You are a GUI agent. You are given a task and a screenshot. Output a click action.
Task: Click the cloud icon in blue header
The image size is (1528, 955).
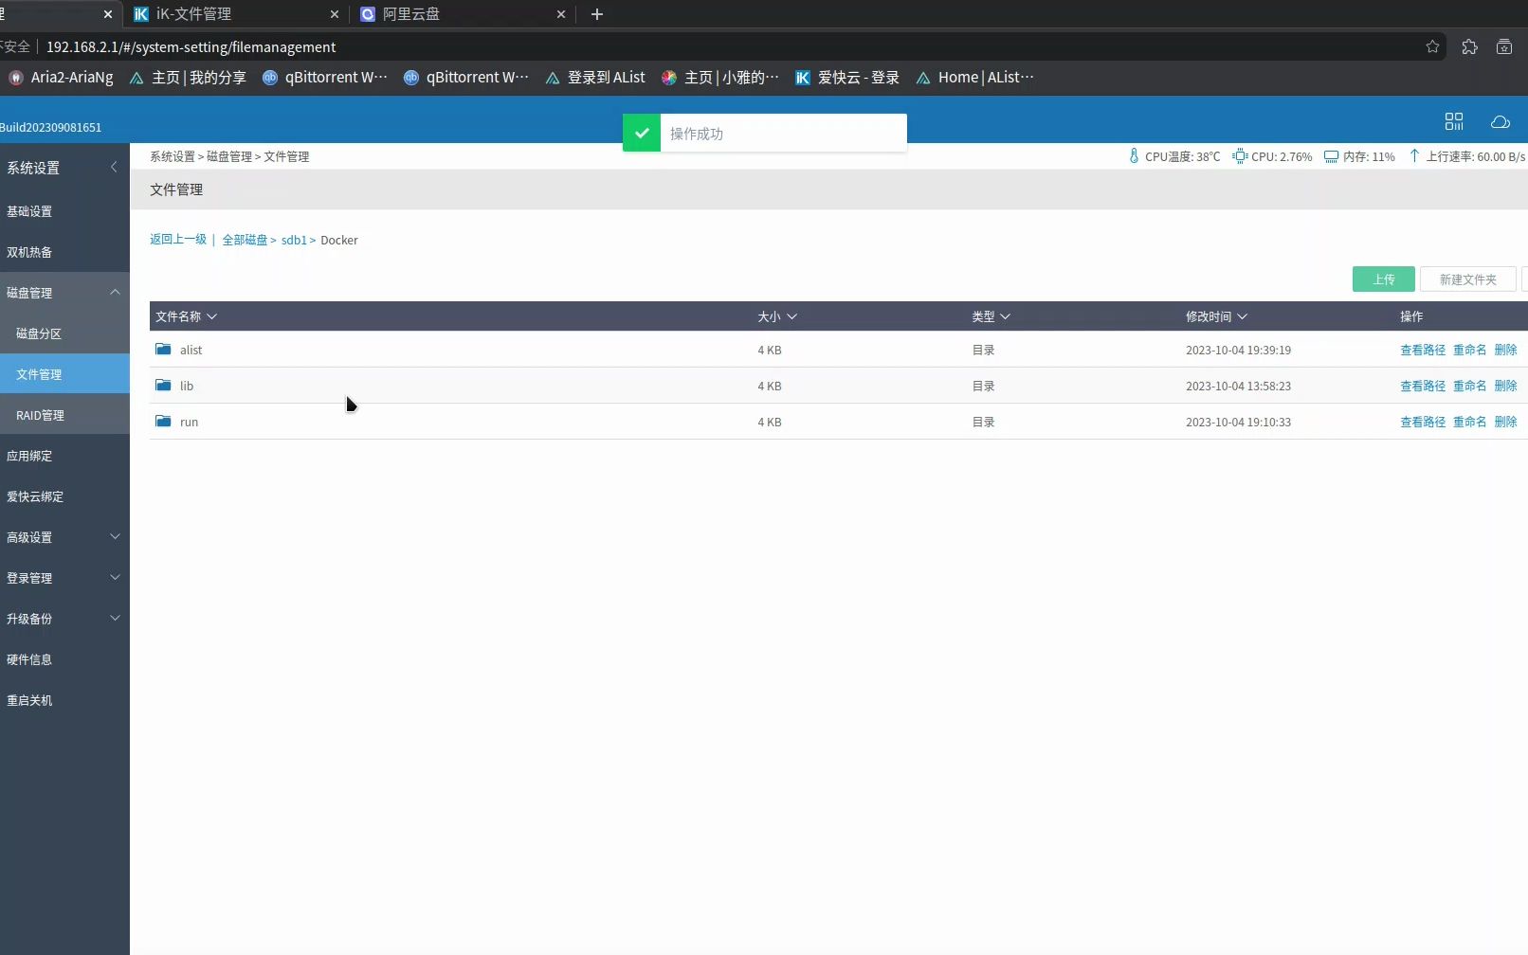(x=1501, y=121)
